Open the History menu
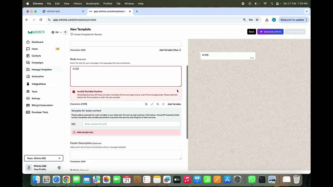This screenshot has width=333, height=187. (78, 4)
